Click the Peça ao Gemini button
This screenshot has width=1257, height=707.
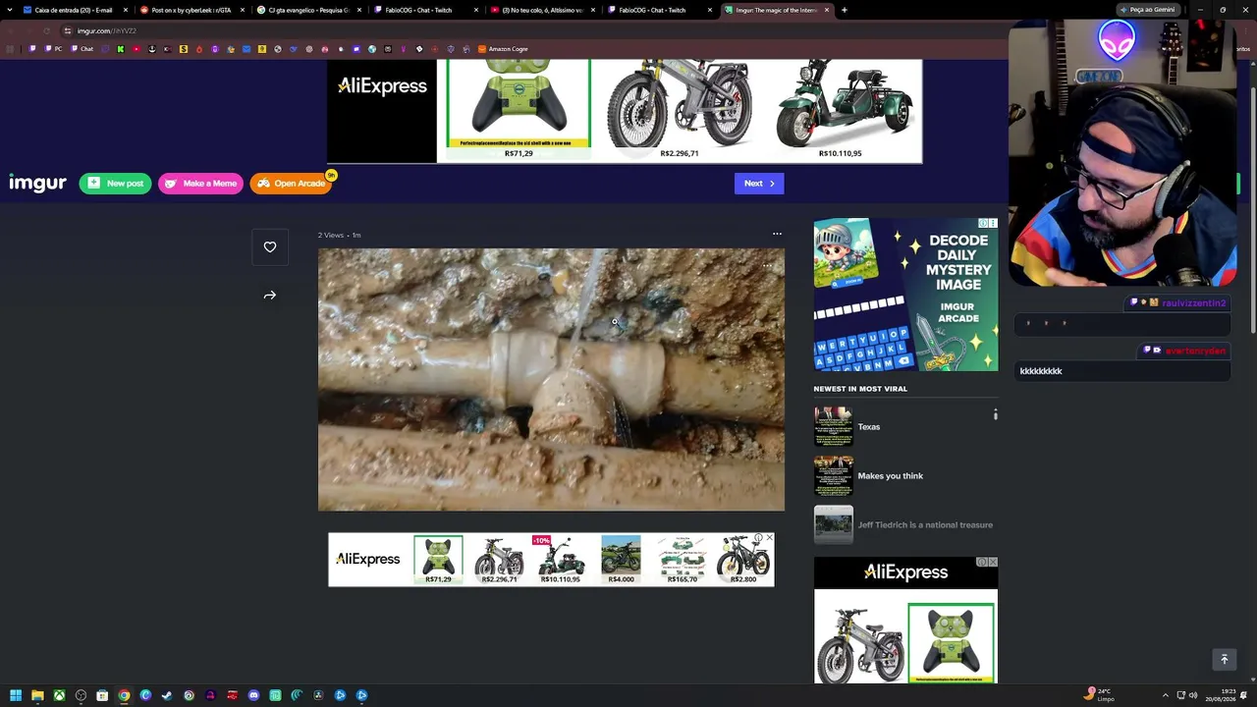point(1148,10)
